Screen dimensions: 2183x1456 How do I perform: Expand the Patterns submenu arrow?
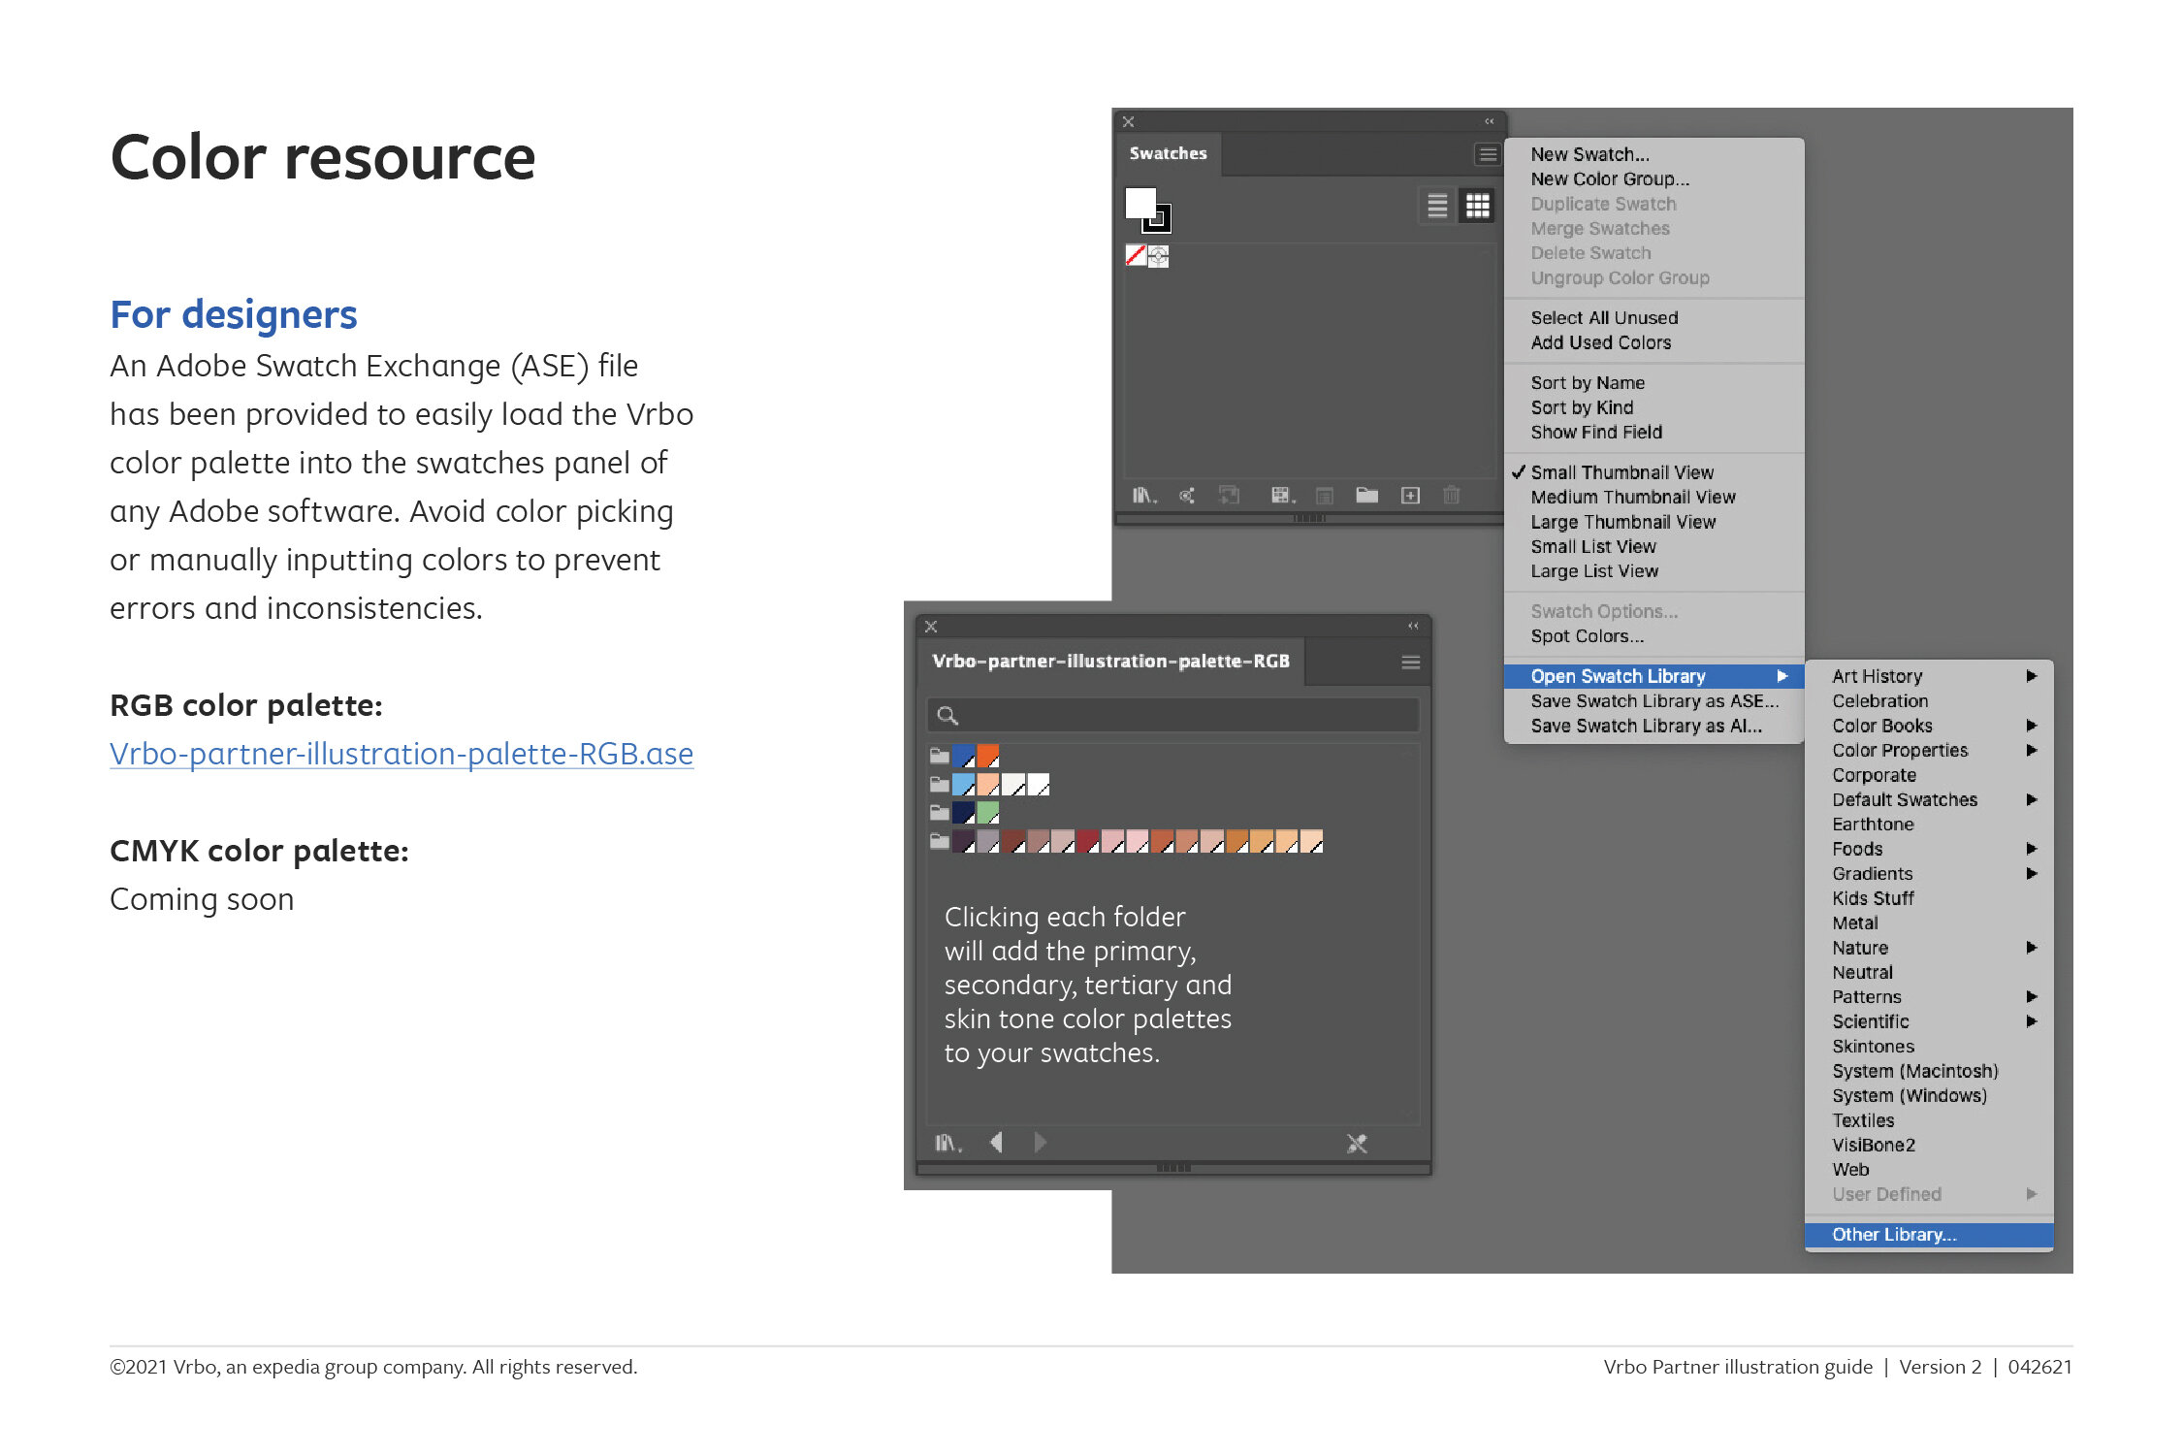click(2031, 996)
